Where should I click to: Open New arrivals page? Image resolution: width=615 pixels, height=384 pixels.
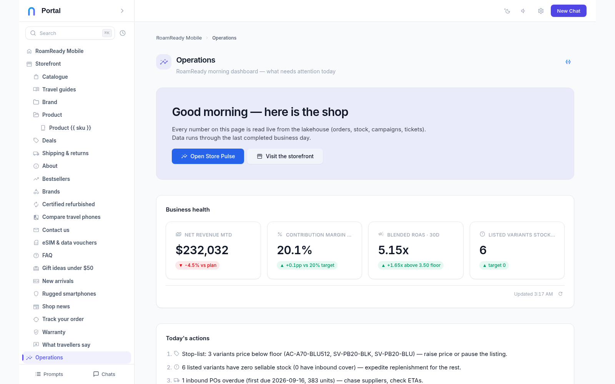coord(80,281)
